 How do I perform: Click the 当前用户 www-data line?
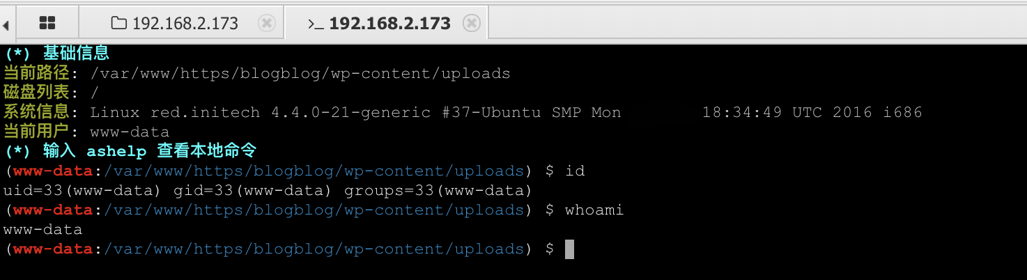86,132
